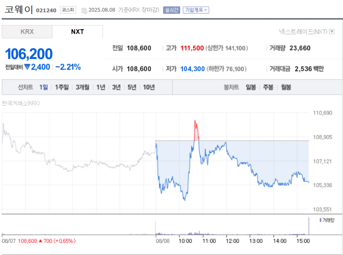This screenshot has width=343, height=255.
Task: Click the high price 111,500
Action: pos(192,48)
